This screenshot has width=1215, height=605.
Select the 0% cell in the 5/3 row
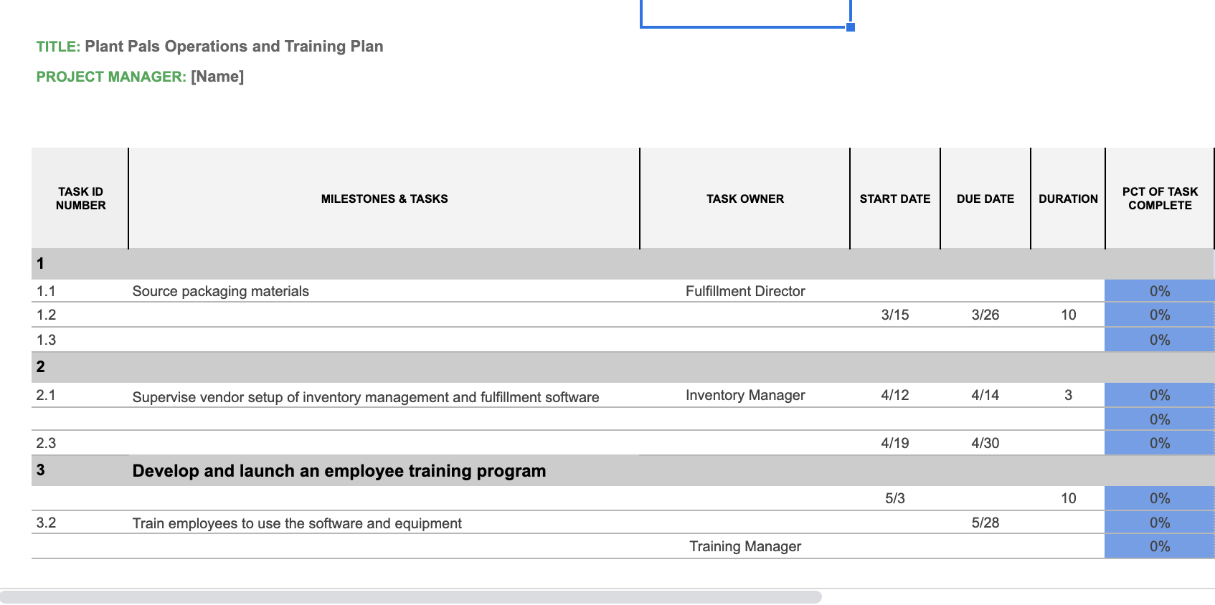tap(1160, 498)
